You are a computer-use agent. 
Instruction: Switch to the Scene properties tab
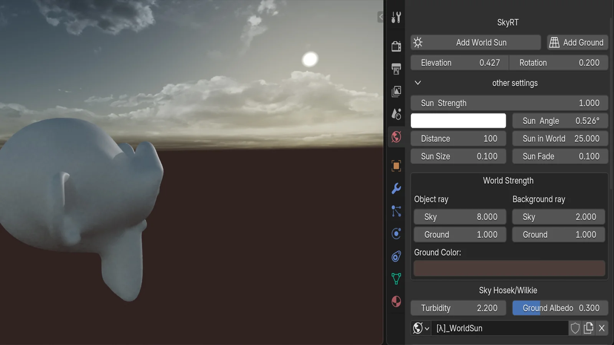(396, 115)
